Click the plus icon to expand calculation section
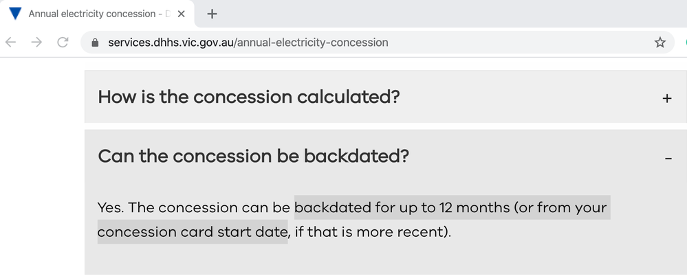The image size is (687, 276). (x=666, y=98)
